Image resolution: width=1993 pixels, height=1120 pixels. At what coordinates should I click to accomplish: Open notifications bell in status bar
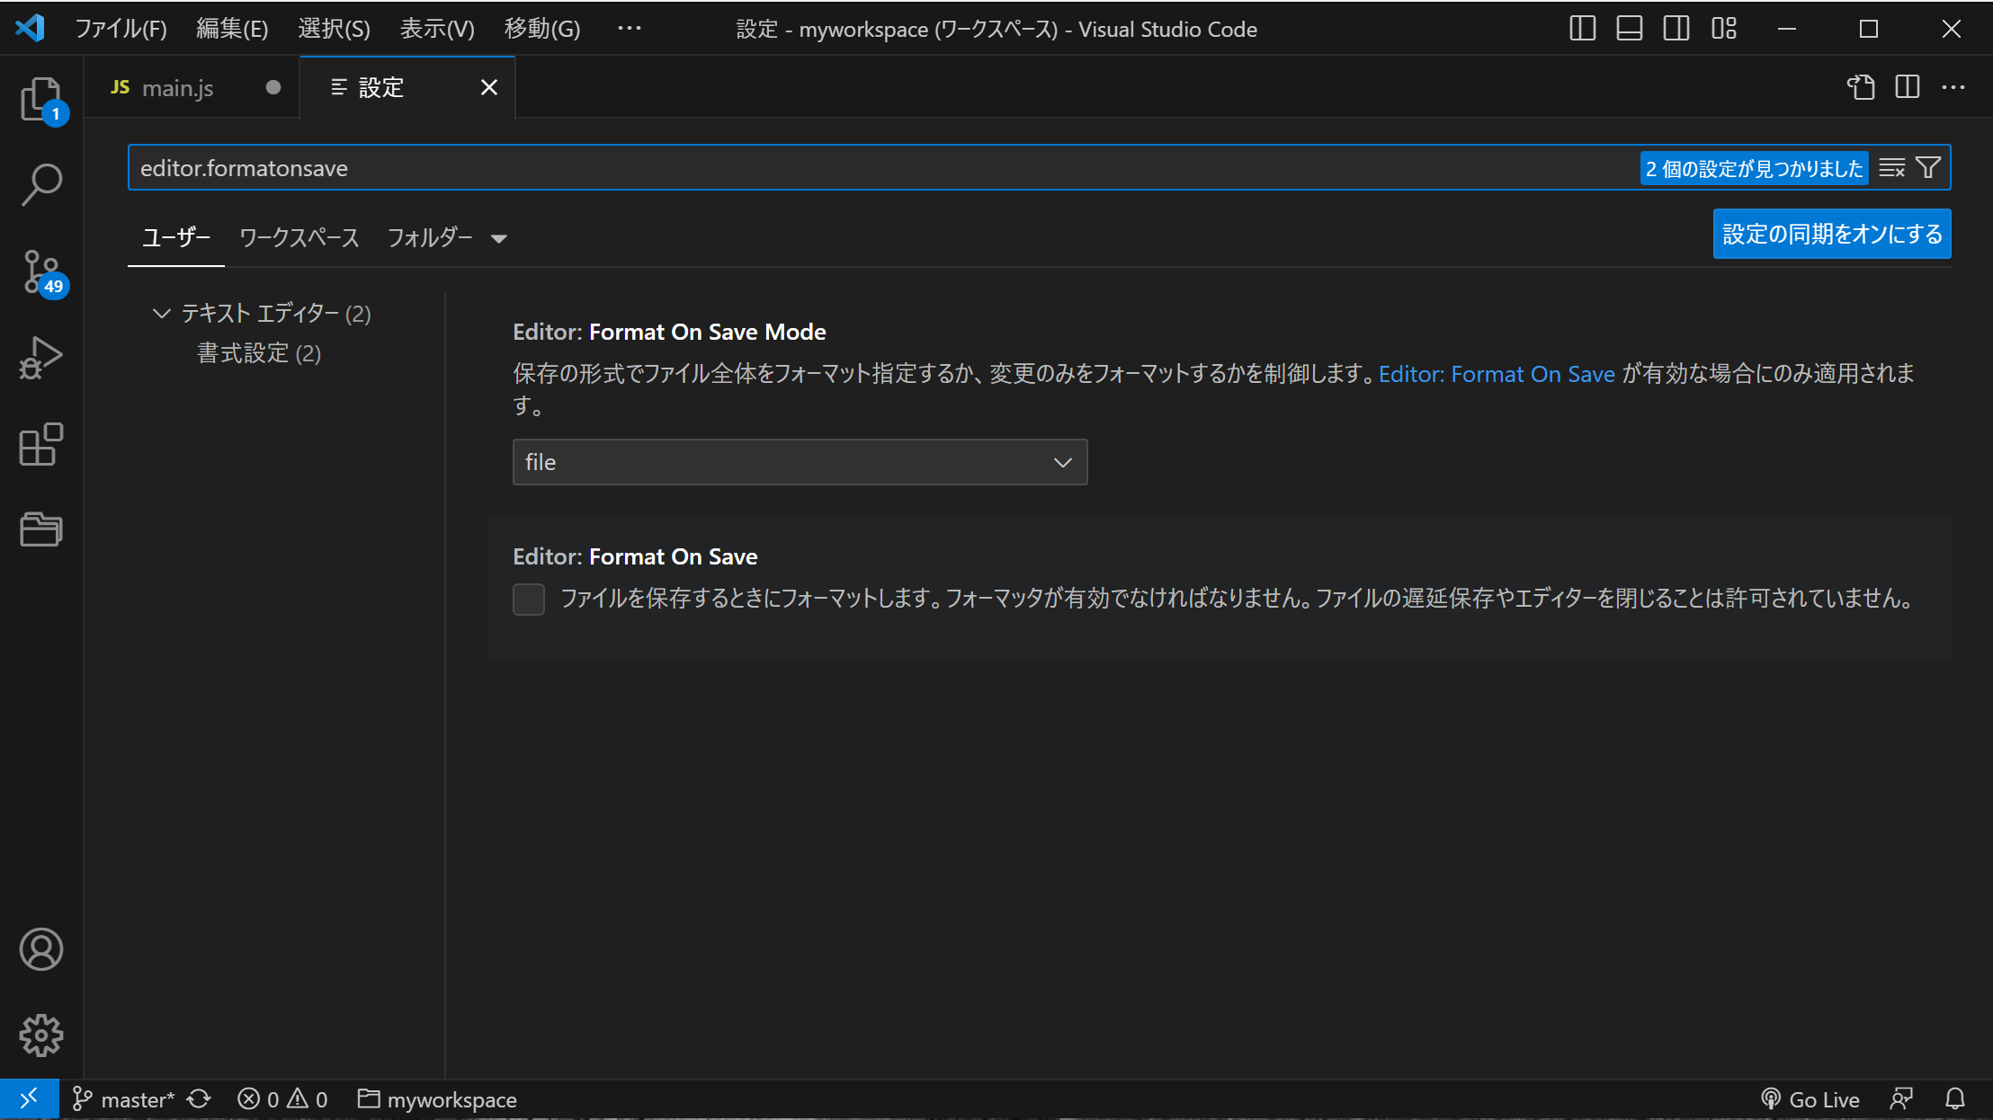(1955, 1099)
